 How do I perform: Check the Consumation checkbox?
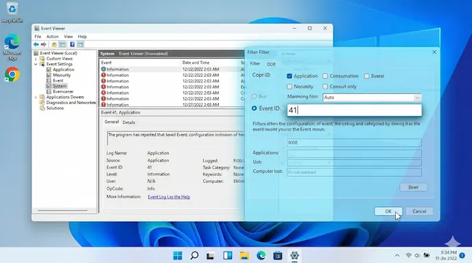(325, 76)
